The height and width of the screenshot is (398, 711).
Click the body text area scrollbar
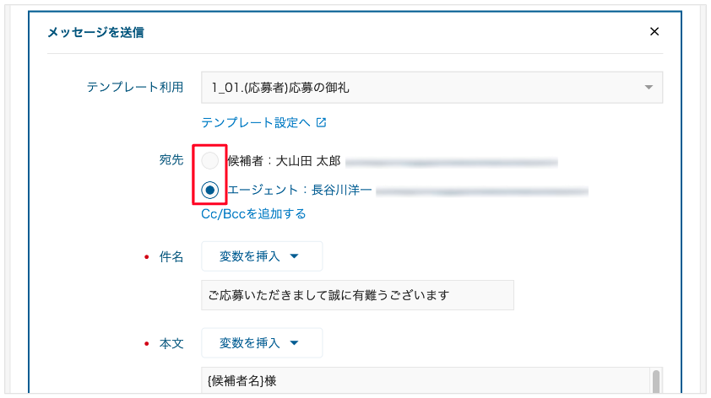click(655, 381)
